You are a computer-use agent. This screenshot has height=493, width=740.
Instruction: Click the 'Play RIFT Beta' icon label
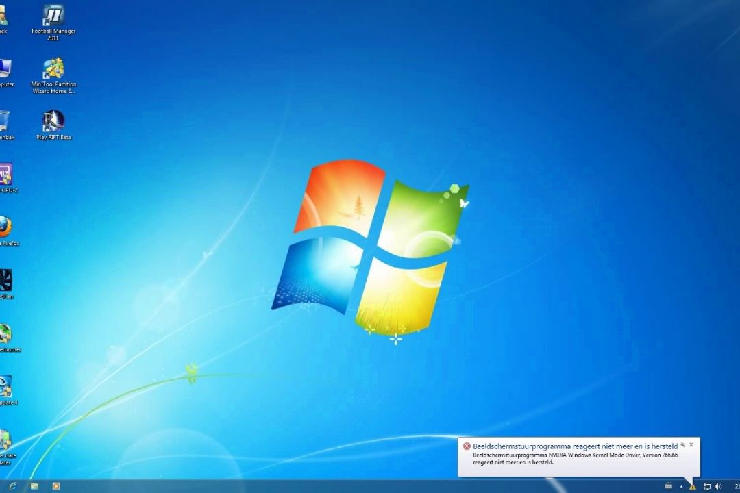[x=54, y=137]
